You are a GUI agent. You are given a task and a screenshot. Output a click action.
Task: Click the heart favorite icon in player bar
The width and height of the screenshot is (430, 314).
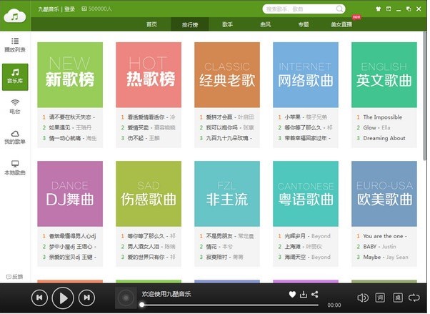pos(292,294)
